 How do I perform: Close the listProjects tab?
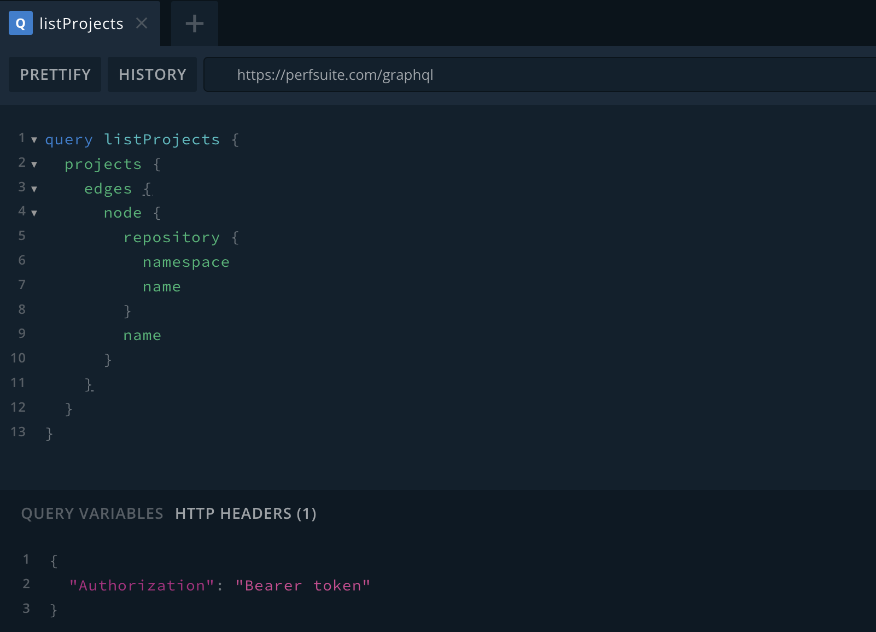[x=142, y=23]
